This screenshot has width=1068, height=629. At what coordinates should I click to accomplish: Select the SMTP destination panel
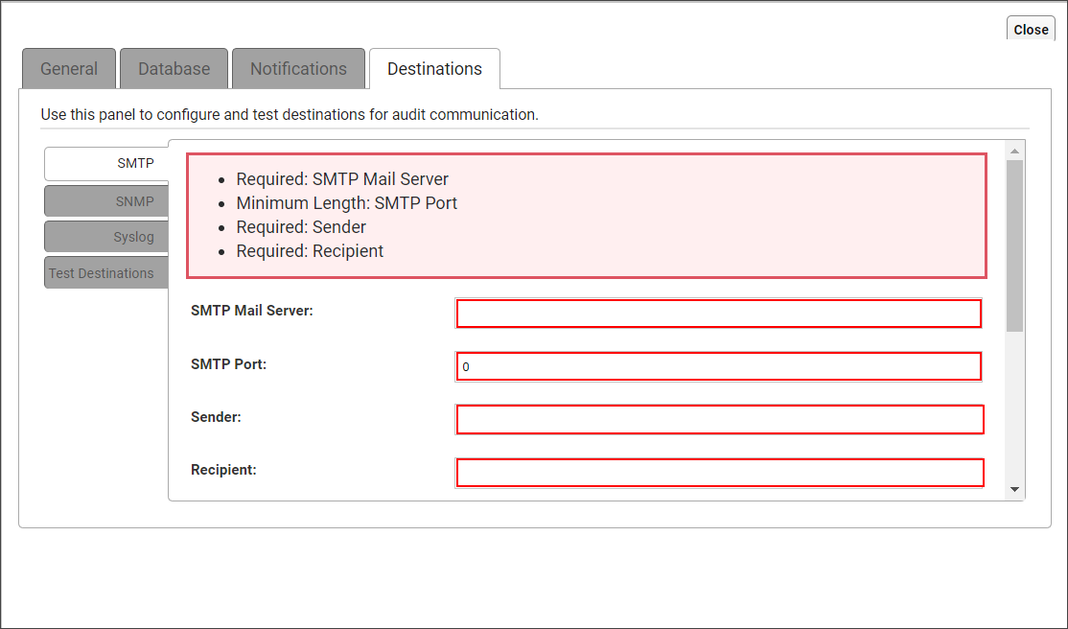(x=135, y=163)
